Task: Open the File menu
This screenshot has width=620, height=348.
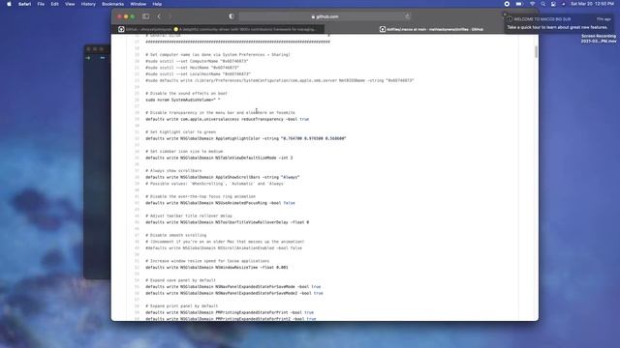Action: click(41, 4)
